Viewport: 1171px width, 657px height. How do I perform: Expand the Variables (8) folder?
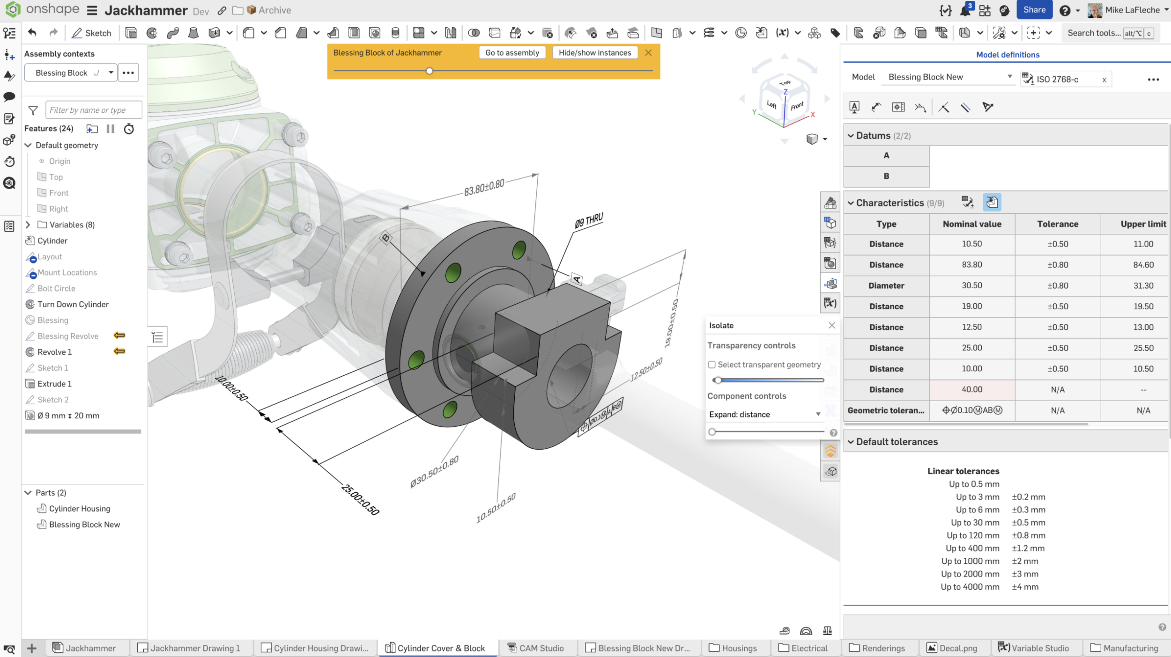click(x=28, y=225)
